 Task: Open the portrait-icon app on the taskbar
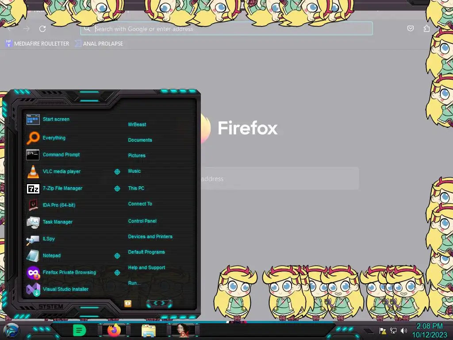(x=183, y=330)
